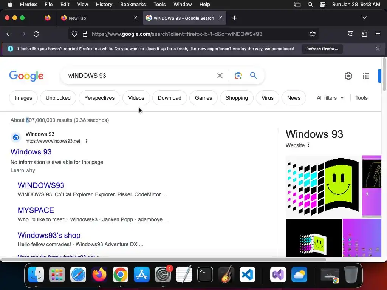387x290 pixels.
Task: Open Launchpad from the Dock
Action: click(57, 275)
